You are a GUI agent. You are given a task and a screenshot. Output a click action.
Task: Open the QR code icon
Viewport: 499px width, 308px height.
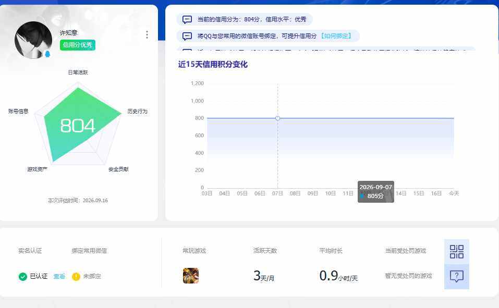[456, 251]
